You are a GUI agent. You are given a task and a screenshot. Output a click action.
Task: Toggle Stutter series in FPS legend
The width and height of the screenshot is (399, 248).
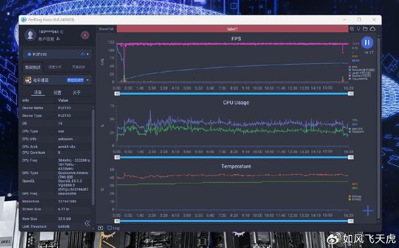[360, 76]
